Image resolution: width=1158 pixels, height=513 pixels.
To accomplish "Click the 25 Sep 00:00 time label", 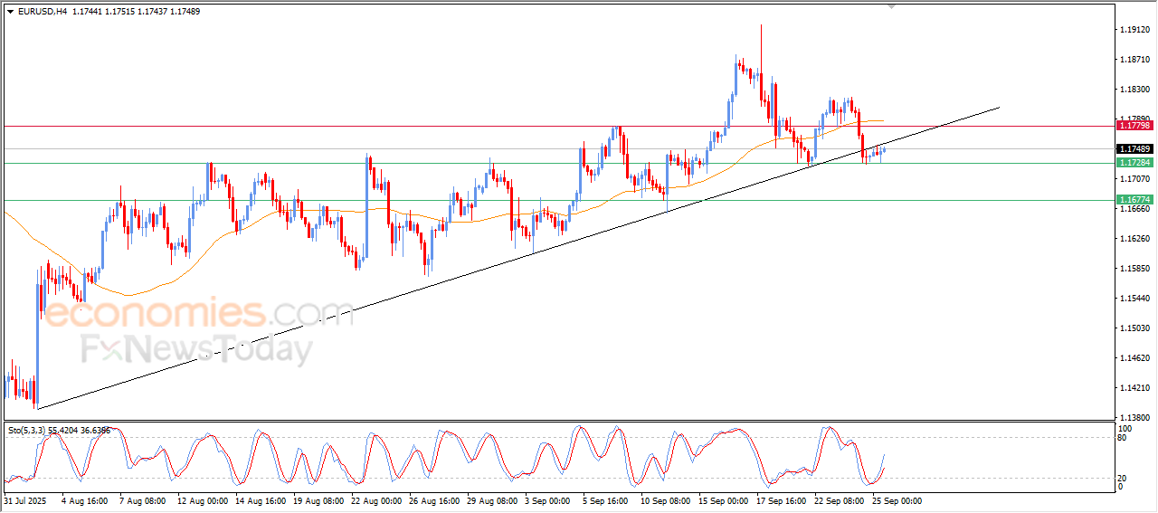I will [898, 500].
